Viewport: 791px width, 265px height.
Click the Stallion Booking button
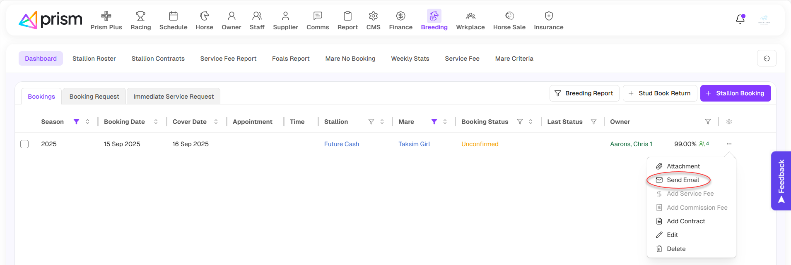735,93
